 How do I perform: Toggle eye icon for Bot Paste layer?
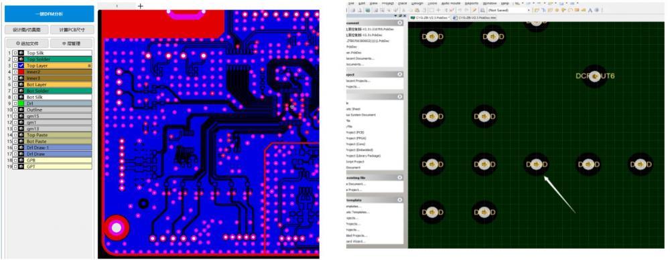point(21,142)
